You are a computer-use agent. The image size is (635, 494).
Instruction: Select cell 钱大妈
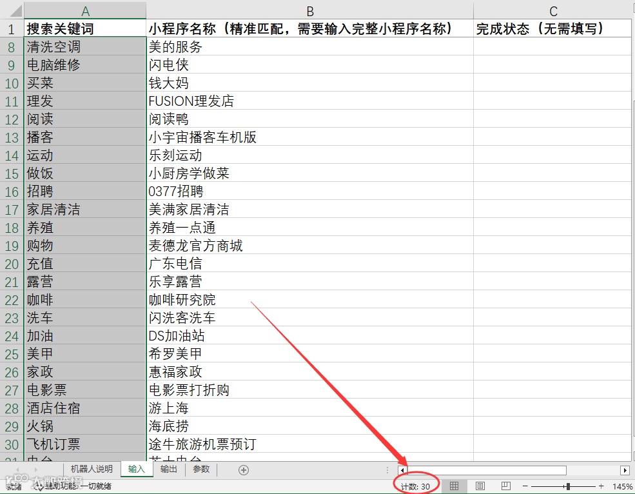pyautogui.click(x=310, y=83)
